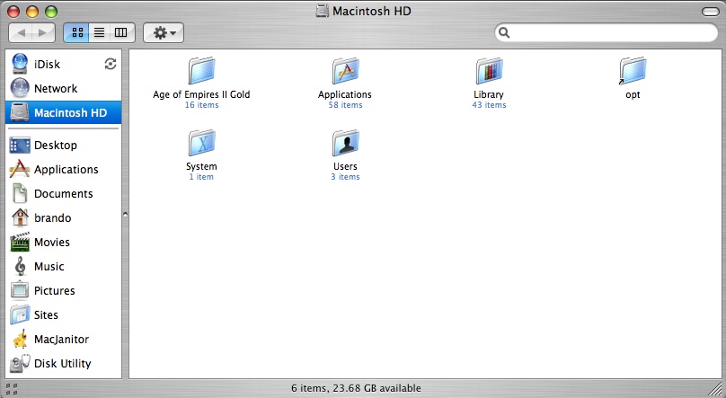Open Movies clapboard icon in sidebar
The width and height of the screenshot is (726, 398).
tap(20, 242)
